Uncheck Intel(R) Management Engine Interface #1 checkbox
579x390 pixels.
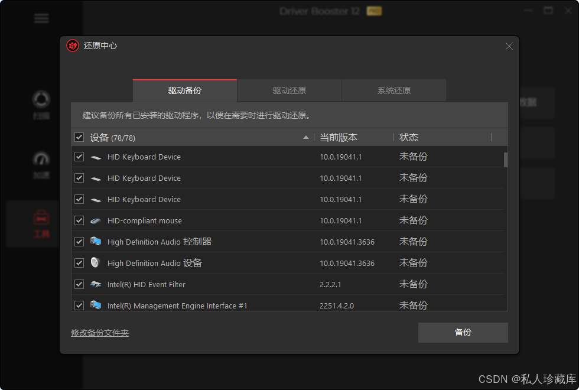[79, 305]
